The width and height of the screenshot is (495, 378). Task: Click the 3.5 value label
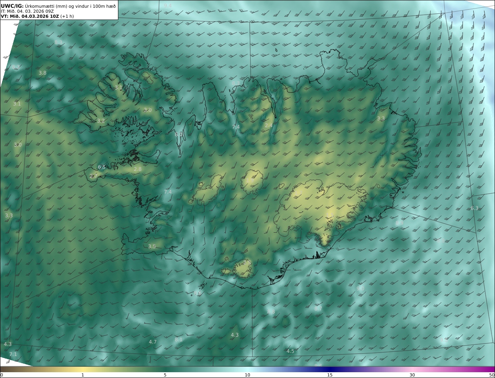152,246
